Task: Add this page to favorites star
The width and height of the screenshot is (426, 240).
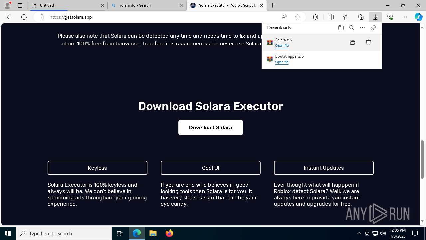Action: [x=298, y=17]
